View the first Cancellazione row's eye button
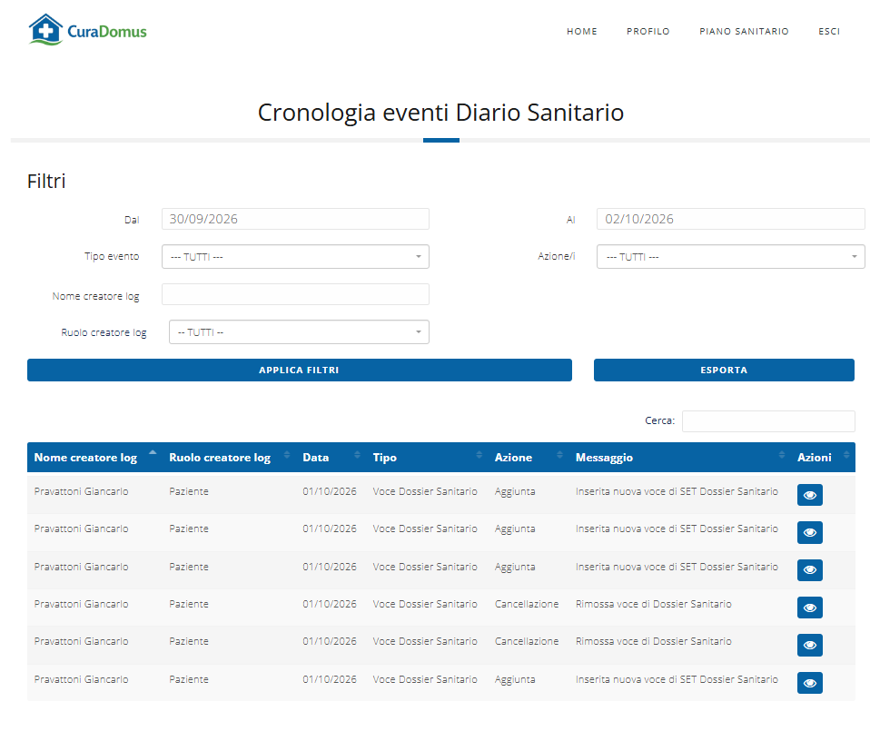The width and height of the screenshot is (870, 741). point(809,608)
